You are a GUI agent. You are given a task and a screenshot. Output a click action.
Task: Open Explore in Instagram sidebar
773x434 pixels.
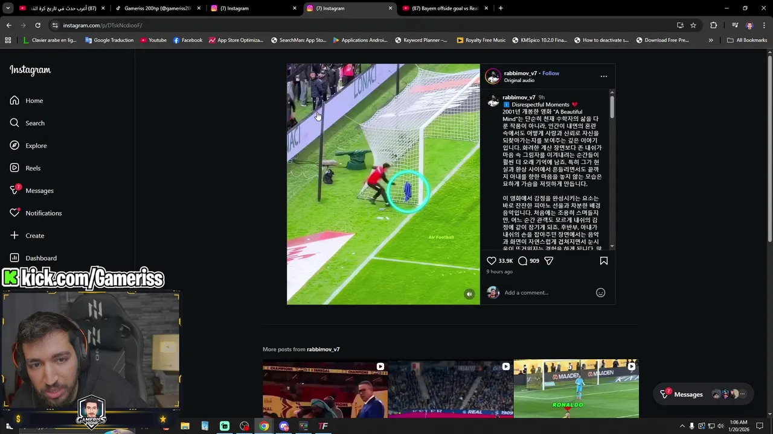click(x=28, y=145)
